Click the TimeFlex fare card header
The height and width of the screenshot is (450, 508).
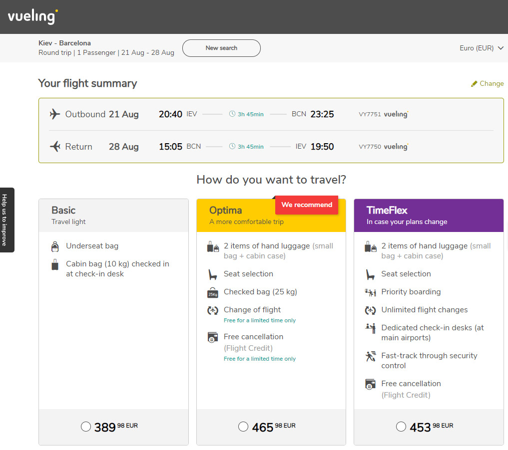pyautogui.click(x=429, y=216)
